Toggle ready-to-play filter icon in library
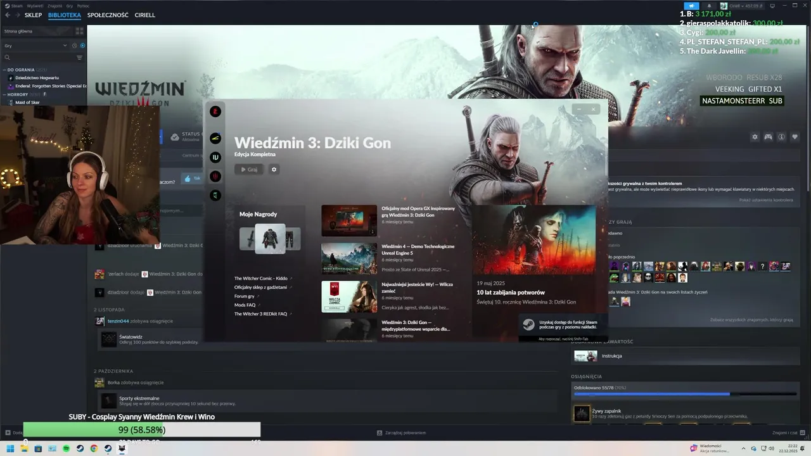Image resolution: width=811 pixels, height=456 pixels. [x=81, y=46]
